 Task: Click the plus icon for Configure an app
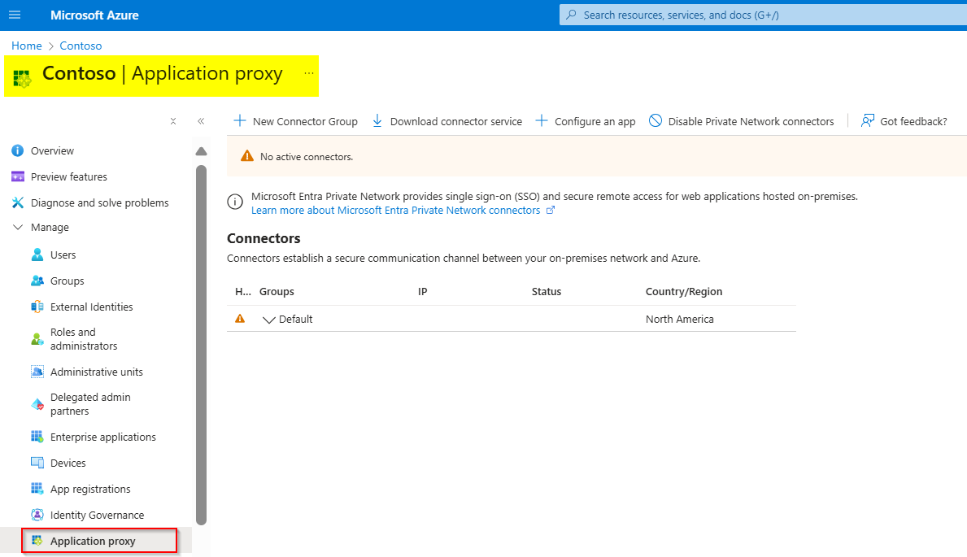(x=542, y=121)
